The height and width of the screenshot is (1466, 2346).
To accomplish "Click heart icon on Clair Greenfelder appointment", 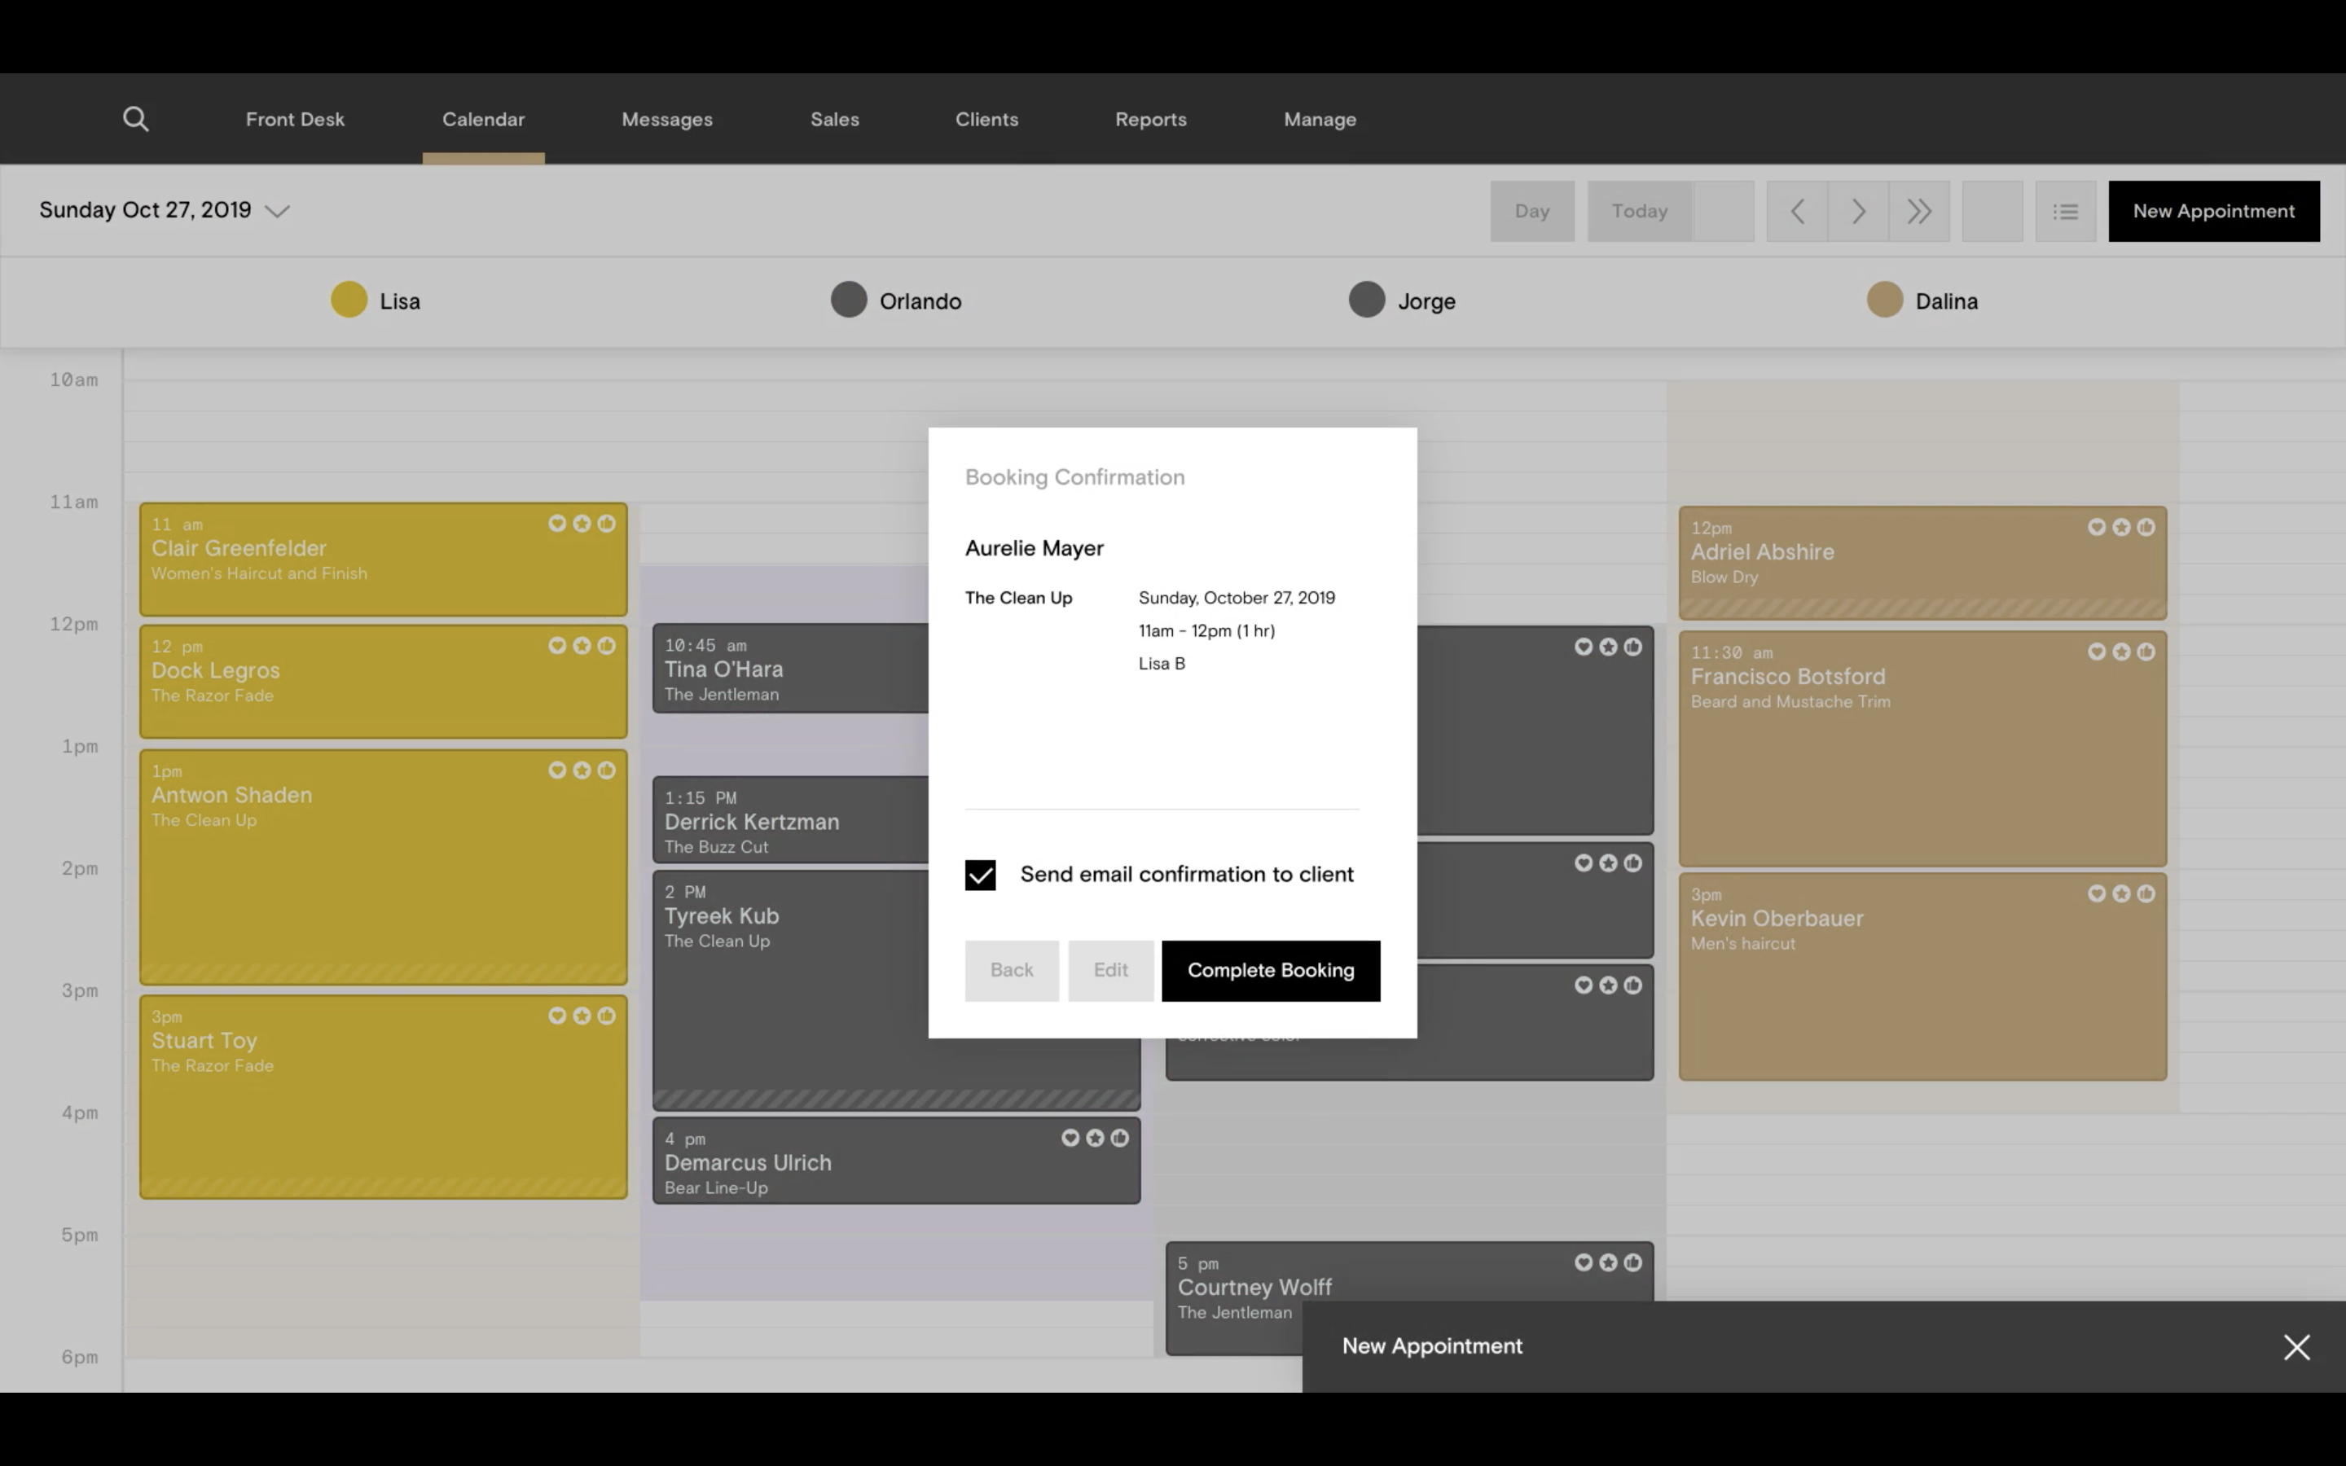I will click(556, 524).
